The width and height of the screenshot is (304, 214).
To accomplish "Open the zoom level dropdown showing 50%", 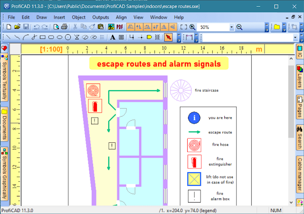I will pos(232,27).
